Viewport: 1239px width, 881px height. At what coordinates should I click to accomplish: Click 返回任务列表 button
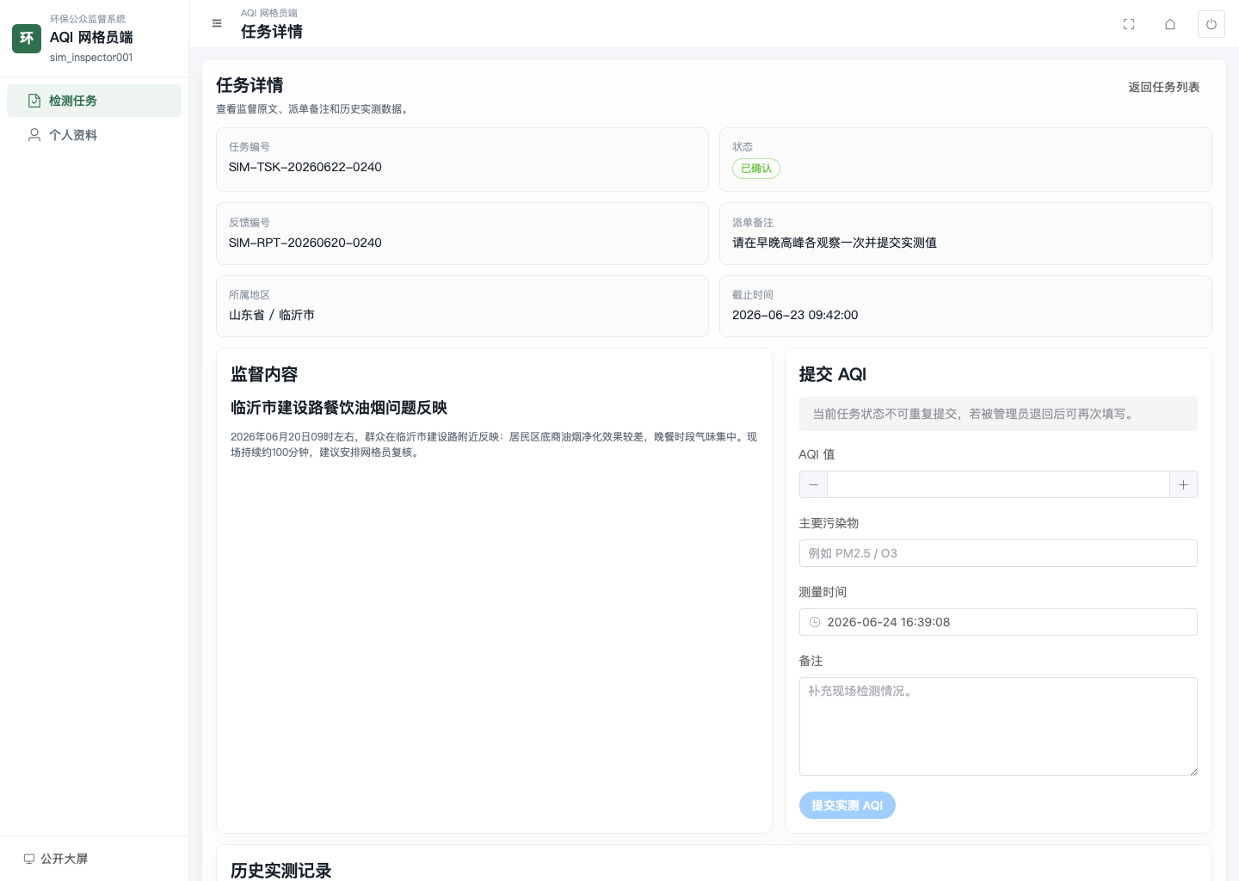tap(1163, 87)
